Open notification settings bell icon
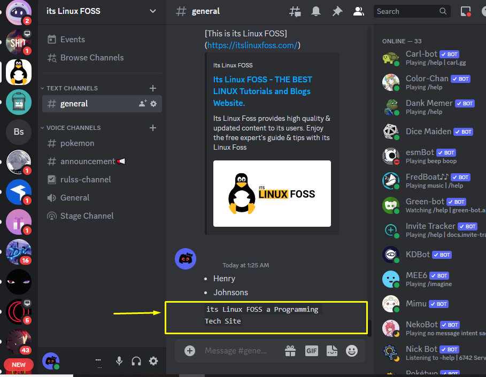The height and width of the screenshot is (377, 486). [316, 11]
